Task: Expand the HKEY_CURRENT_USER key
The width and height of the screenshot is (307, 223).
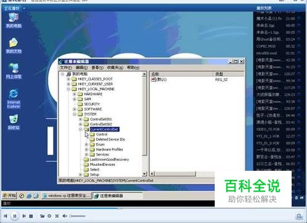Action: tap(69, 84)
